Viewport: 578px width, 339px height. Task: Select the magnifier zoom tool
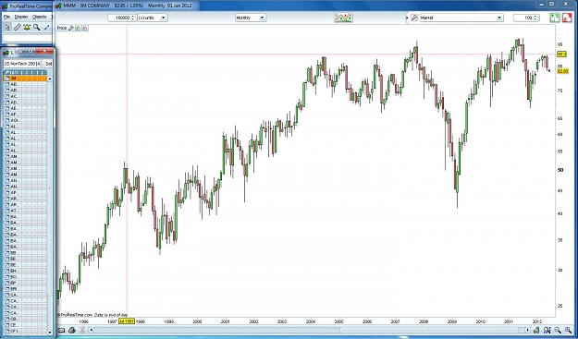click(x=36, y=27)
